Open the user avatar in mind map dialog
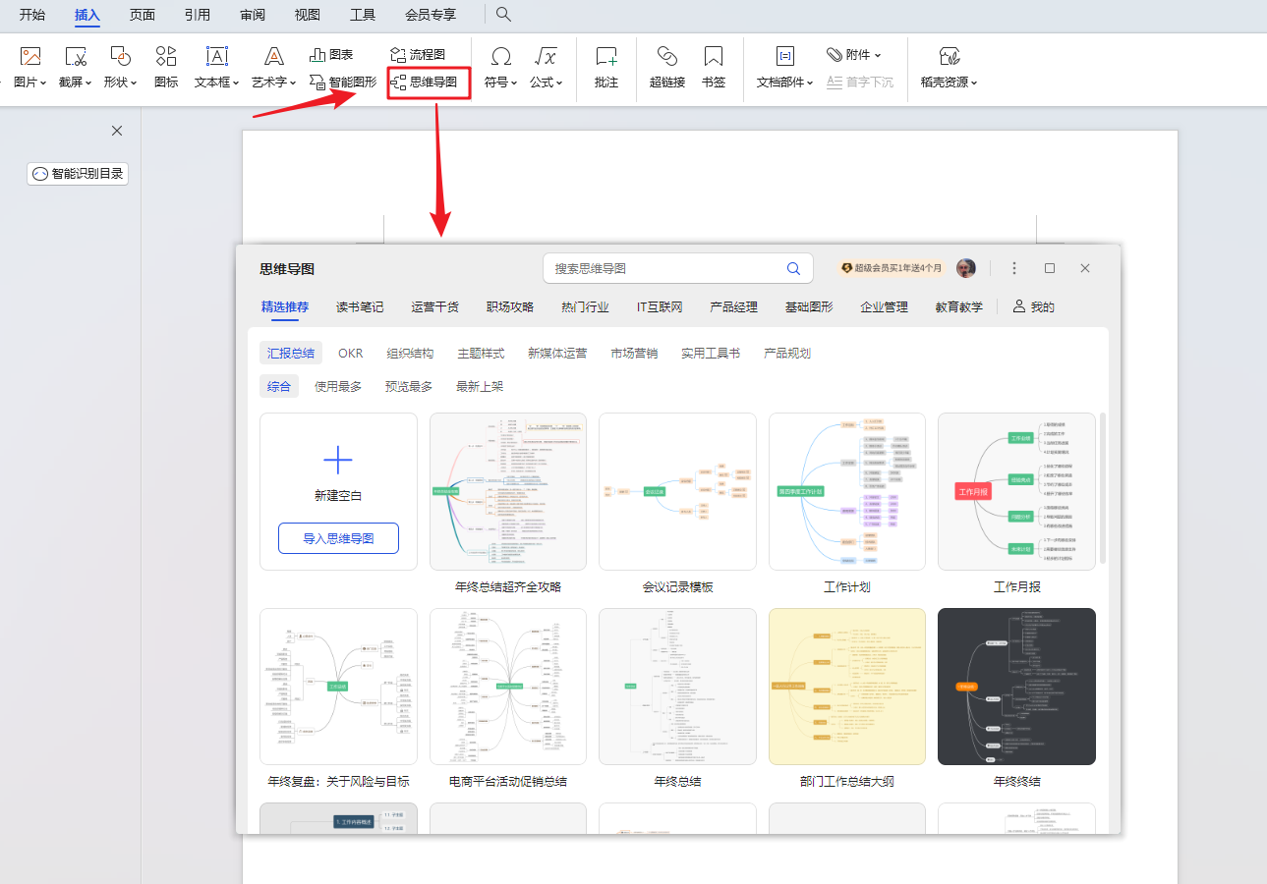The image size is (1267, 884). tap(966, 268)
